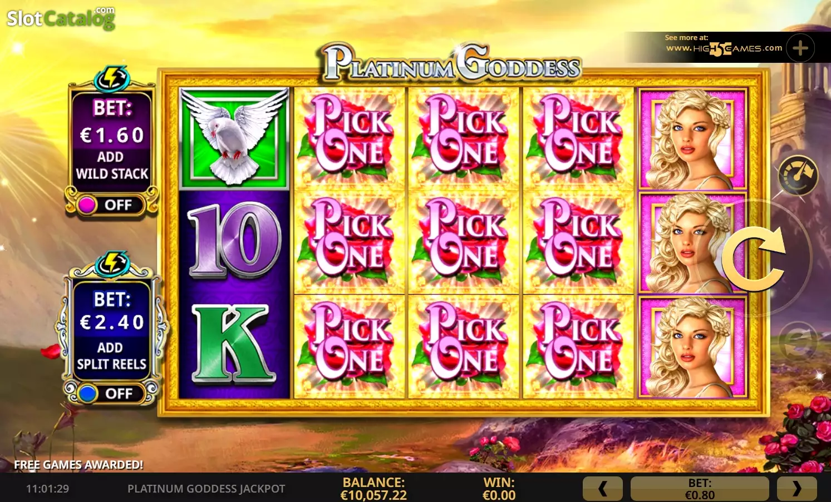Toggle Add Split Reels off switch
Screen dimensions: 831x502
[112, 393]
